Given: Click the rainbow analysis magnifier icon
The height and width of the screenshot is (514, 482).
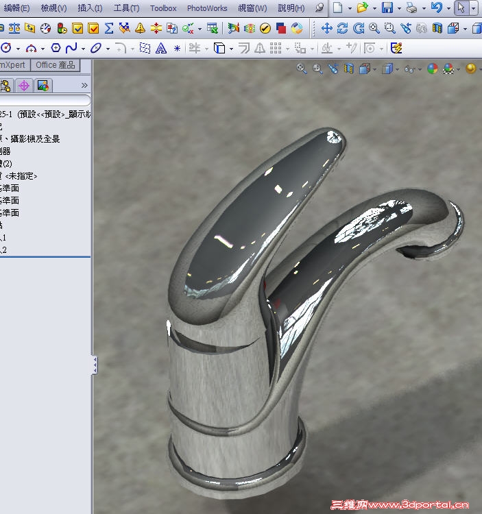Looking at the screenshot, I should 234,29.
